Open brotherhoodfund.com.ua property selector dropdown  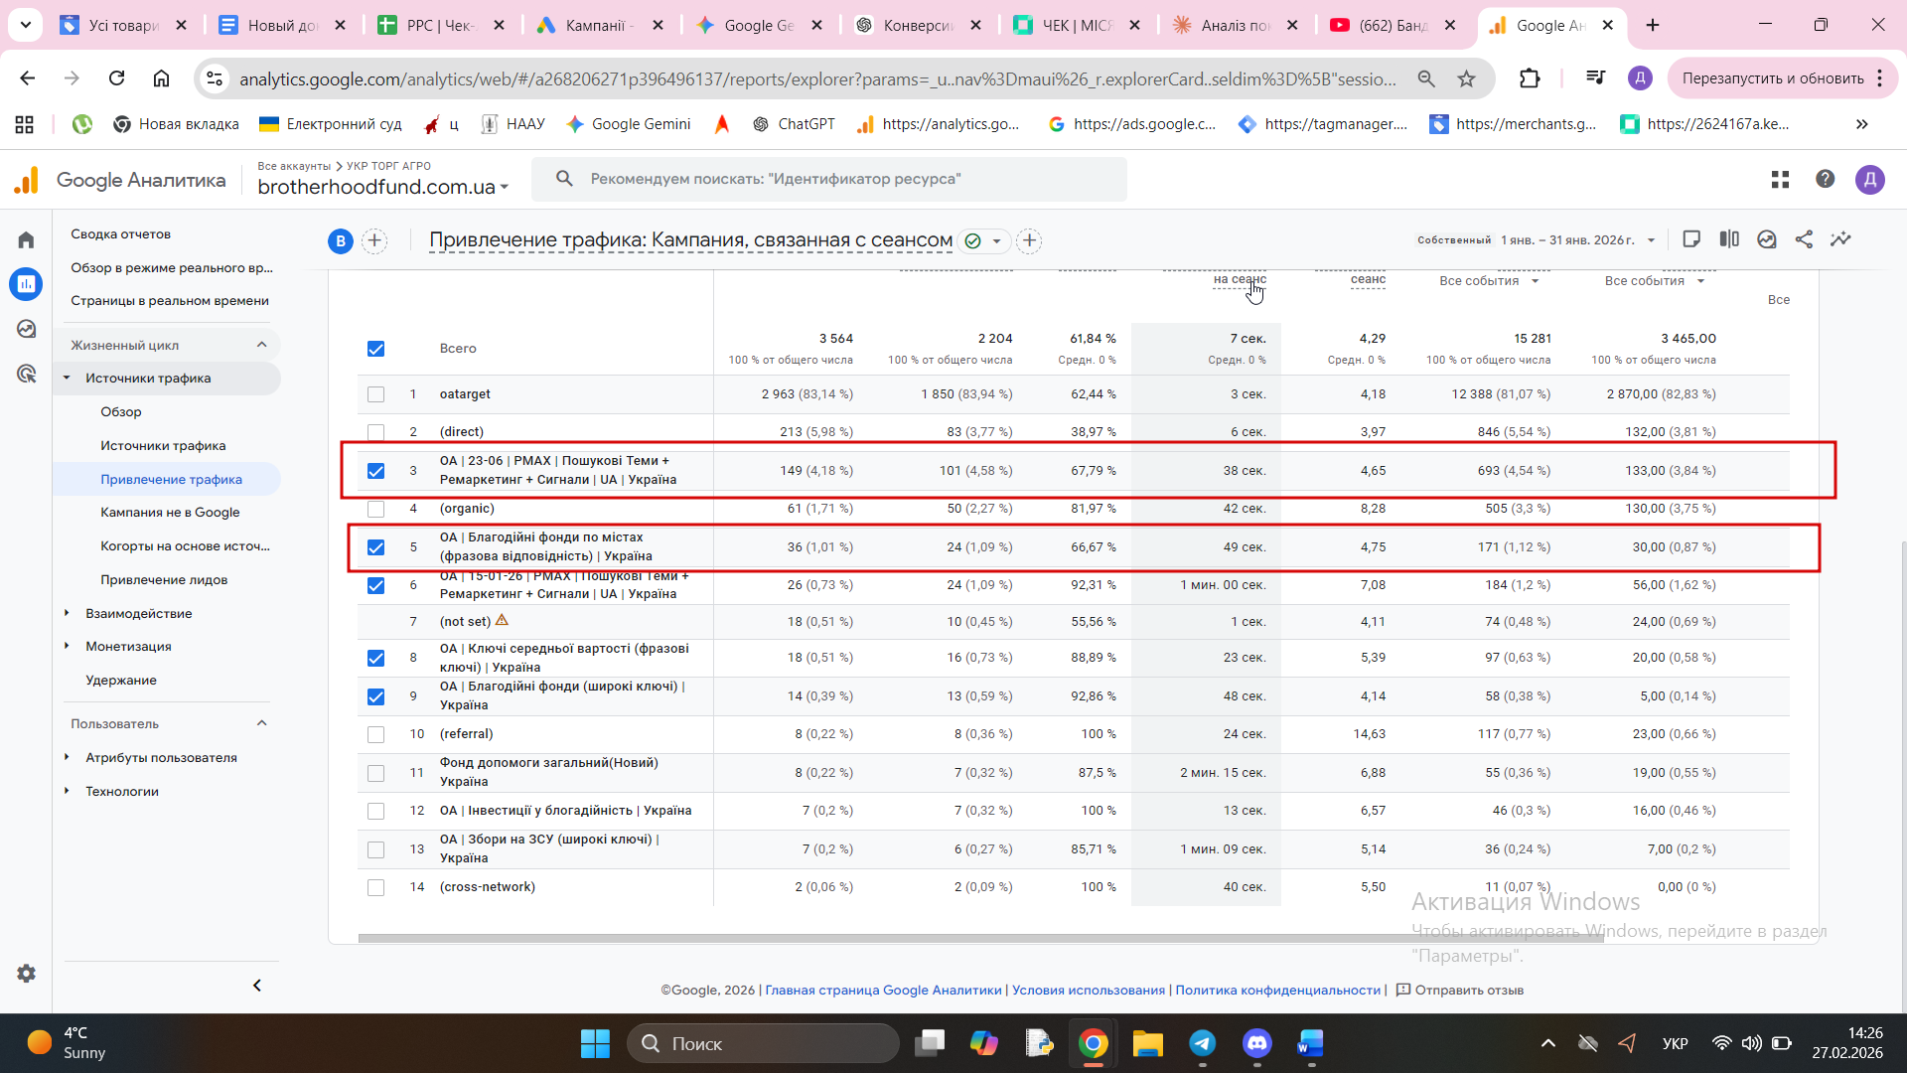tap(383, 187)
